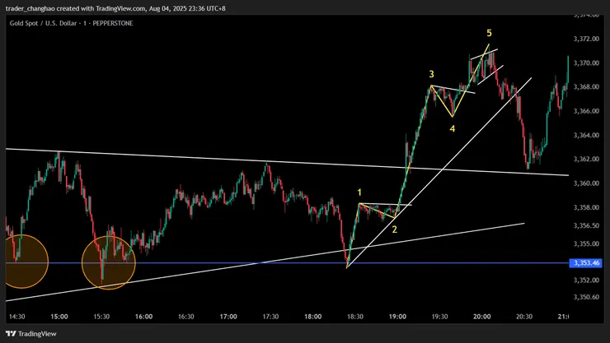Click the 3,356.50 price axis label
Screen dimensions: 610x343
tap(586, 225)
